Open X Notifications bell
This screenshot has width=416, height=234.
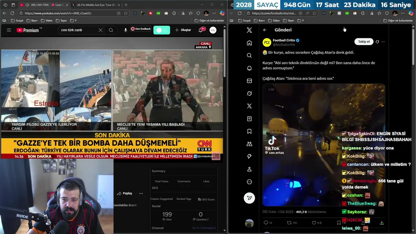click(x=249, y=68)
